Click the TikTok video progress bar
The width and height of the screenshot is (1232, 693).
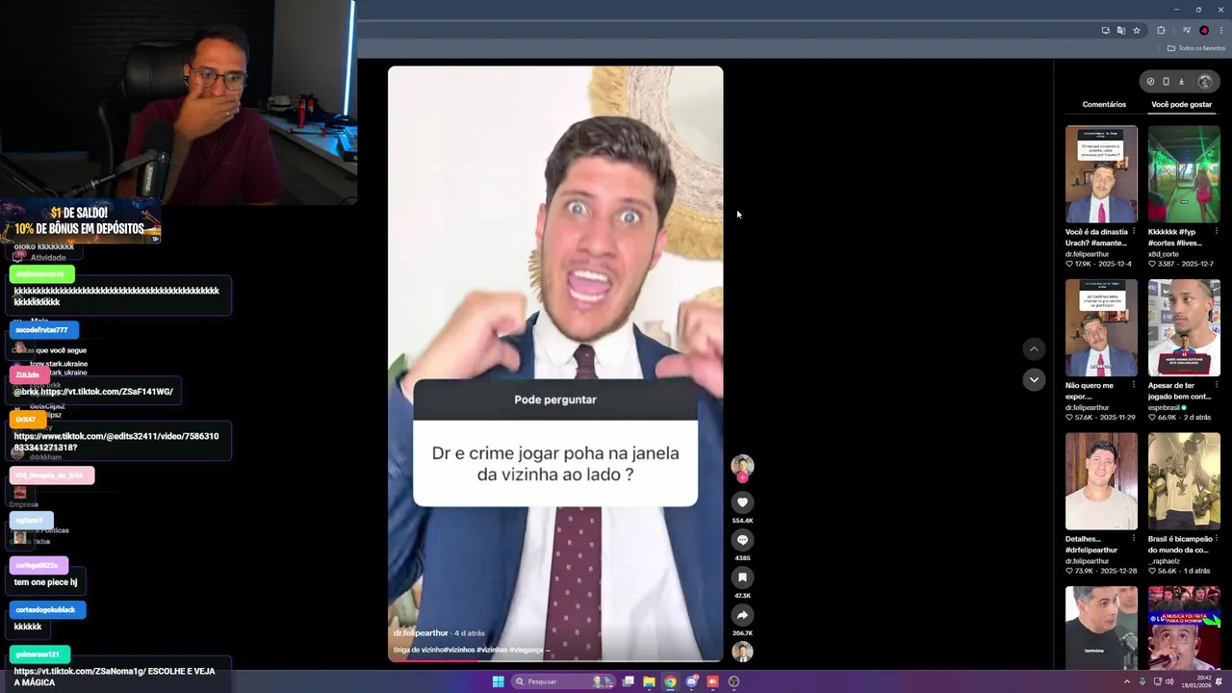tap(555, 660)
